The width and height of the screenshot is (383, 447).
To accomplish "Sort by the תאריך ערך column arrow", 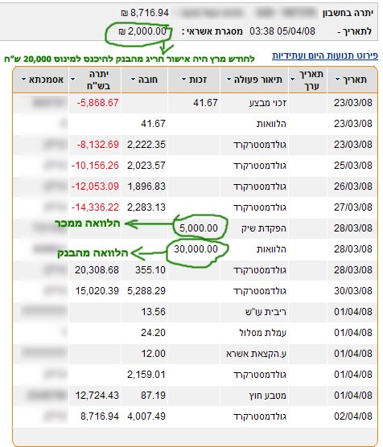I will [x=293, y=80].
